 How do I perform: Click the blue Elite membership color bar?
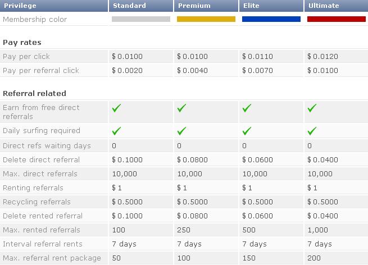click(x=271, y=19)
